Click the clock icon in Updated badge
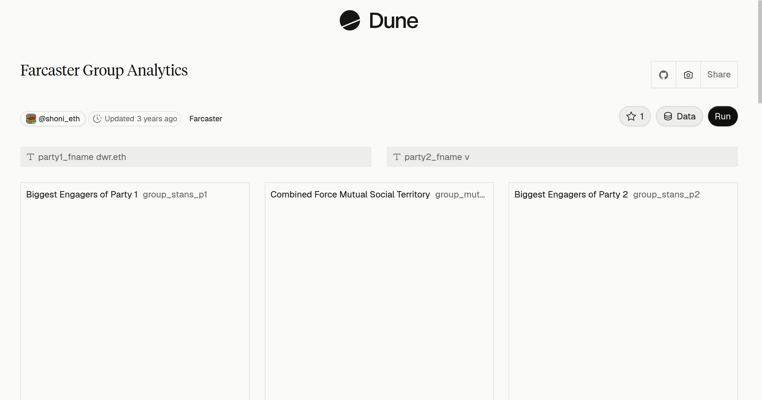 point(97,119)
